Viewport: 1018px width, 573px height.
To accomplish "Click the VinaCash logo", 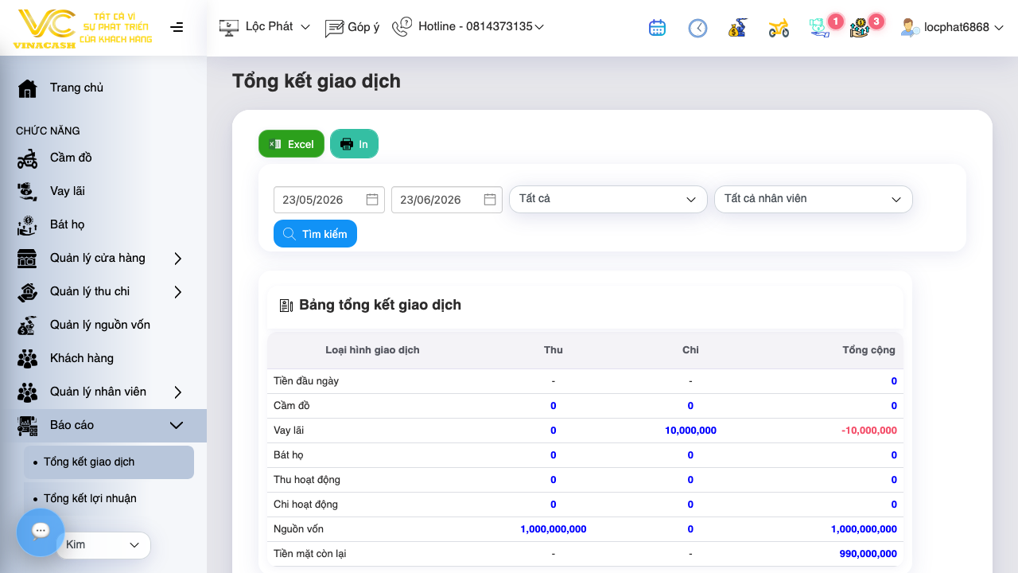I will [83, 29].
